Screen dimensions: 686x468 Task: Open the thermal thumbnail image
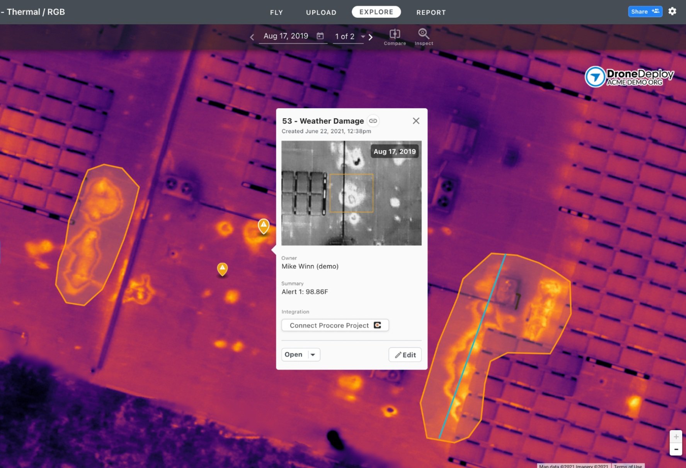[x=351, y=193]
